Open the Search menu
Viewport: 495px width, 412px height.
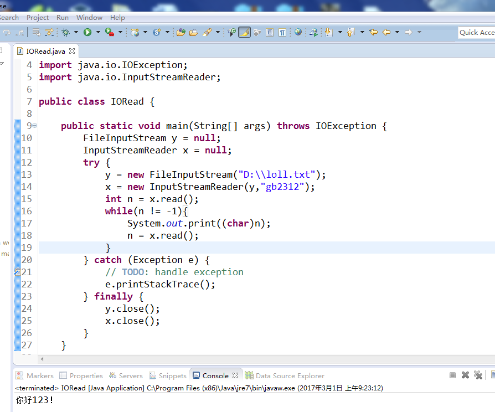click(9, 18)
